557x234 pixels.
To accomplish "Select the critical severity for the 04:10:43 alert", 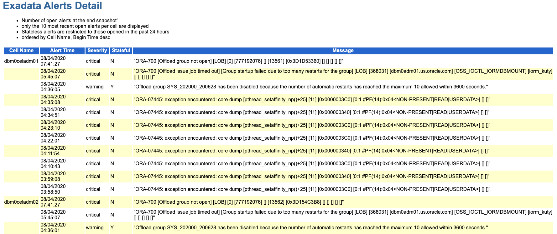I will pyautogui.click(x=93, y=164).
